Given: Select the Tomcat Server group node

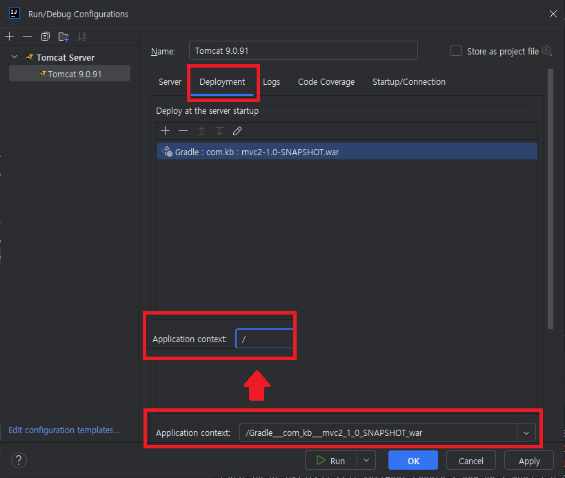Looking at the screenshot, I should [66, 57].
